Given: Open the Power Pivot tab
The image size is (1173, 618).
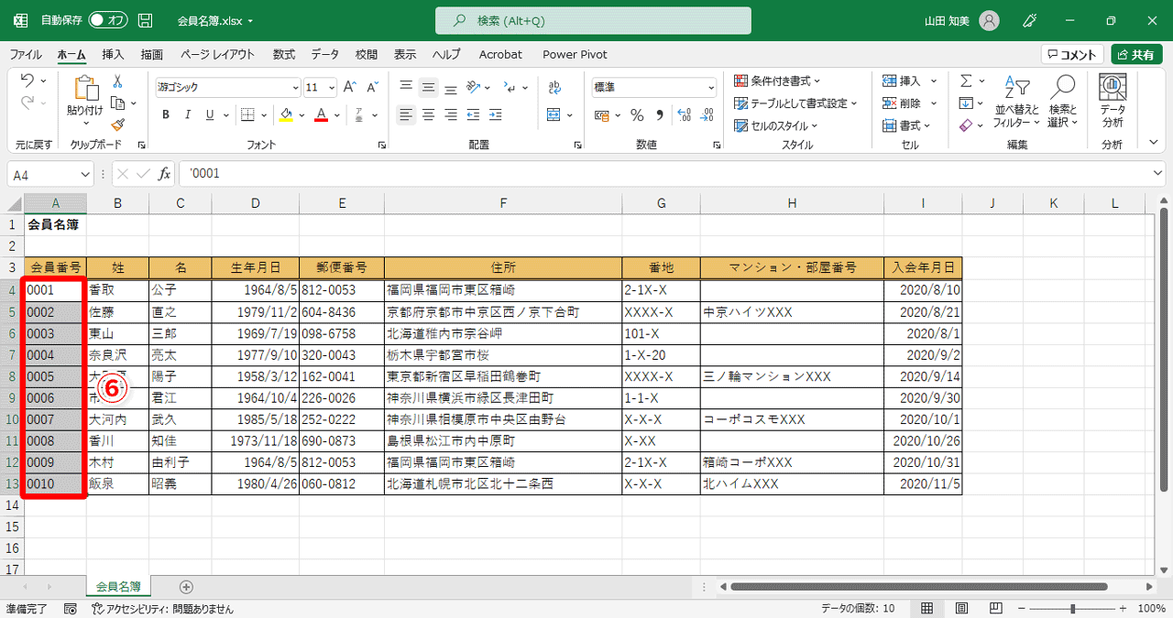Looking at the screenshot, I should click(x=574, y=54).
